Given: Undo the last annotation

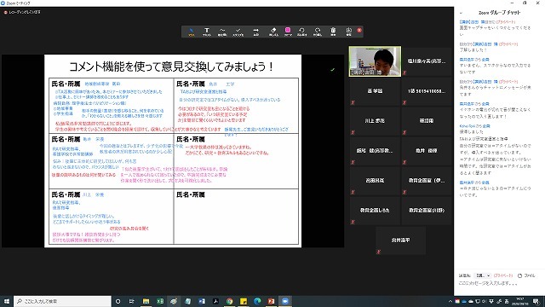Looking at the screenshot, I should coord(301,32).
